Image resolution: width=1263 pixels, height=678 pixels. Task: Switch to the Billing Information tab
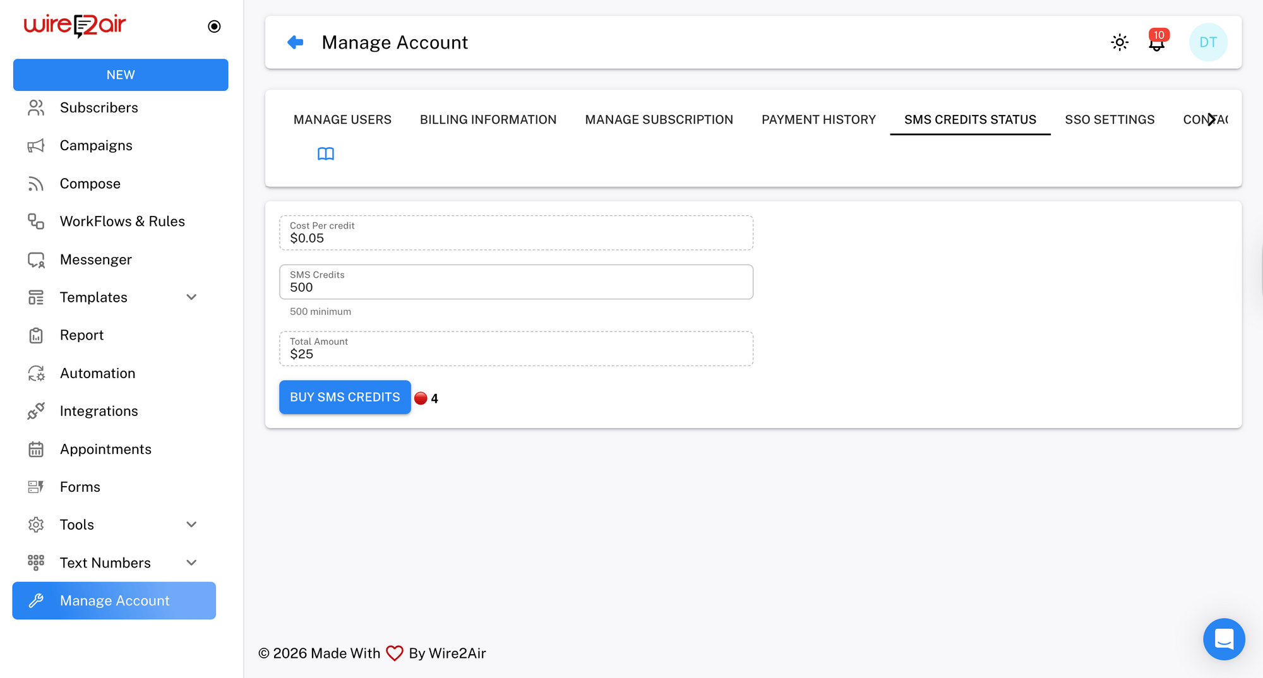point(488,119)
